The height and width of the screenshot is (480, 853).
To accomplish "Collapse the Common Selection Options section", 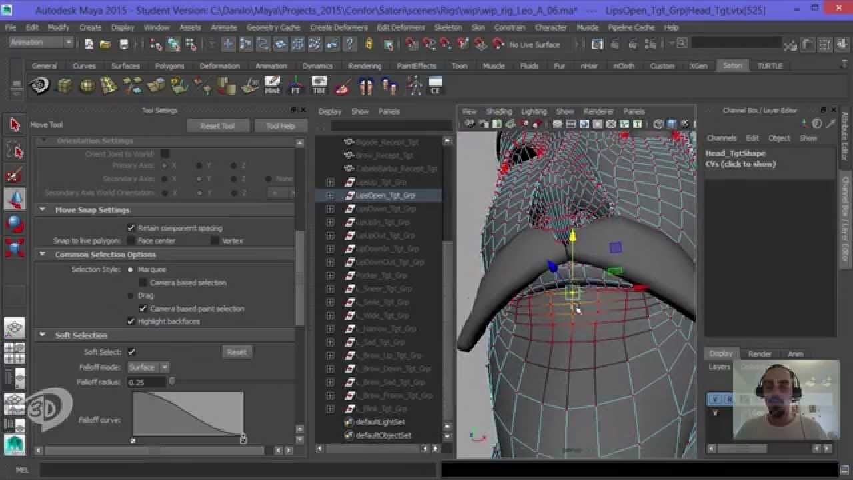I will tap(42, 255).
